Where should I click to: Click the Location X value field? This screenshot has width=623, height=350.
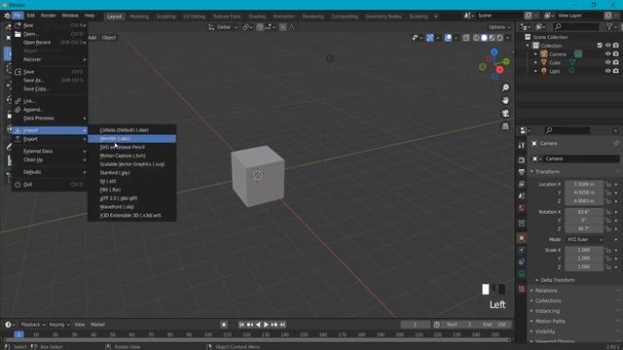pos(584,184)
